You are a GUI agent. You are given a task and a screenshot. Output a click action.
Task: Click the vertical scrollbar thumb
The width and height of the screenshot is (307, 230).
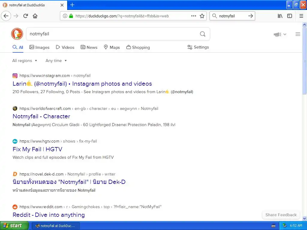coord(305,61)
